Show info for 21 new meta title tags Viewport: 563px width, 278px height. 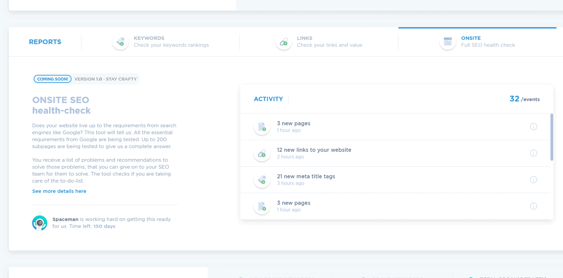533,180
